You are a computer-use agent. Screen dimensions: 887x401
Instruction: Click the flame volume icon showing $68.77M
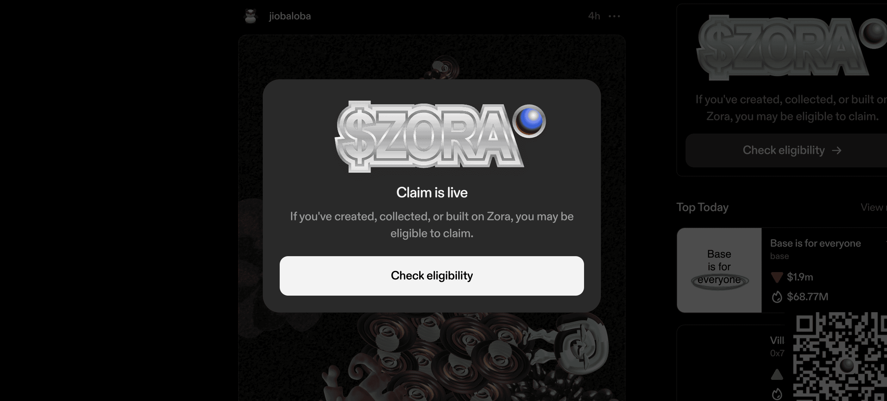pyautogui.click(x=777, y=297)
